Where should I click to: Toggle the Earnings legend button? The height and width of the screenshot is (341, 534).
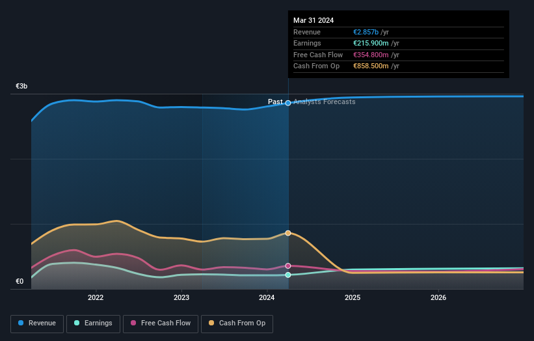(93, 323)
